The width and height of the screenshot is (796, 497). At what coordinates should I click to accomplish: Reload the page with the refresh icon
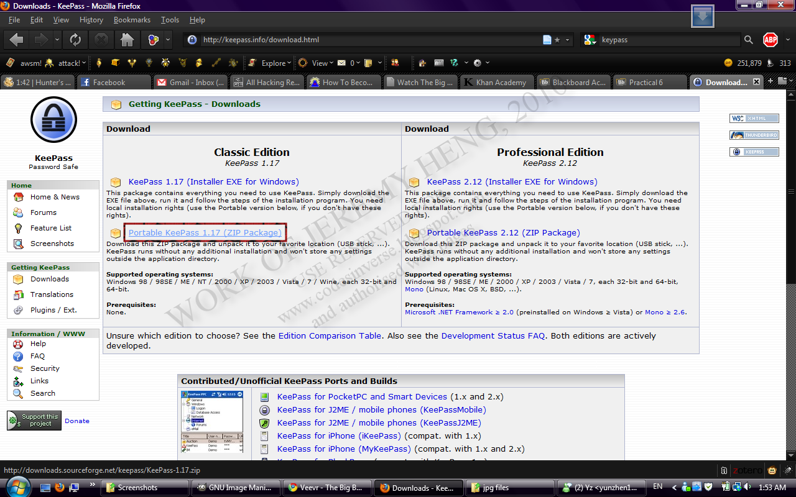(x=75, y=40)
